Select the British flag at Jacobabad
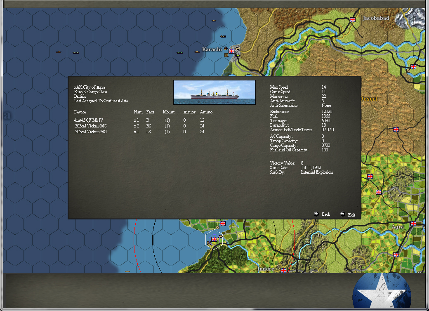 pyautogui.click(x=353, y=20)
